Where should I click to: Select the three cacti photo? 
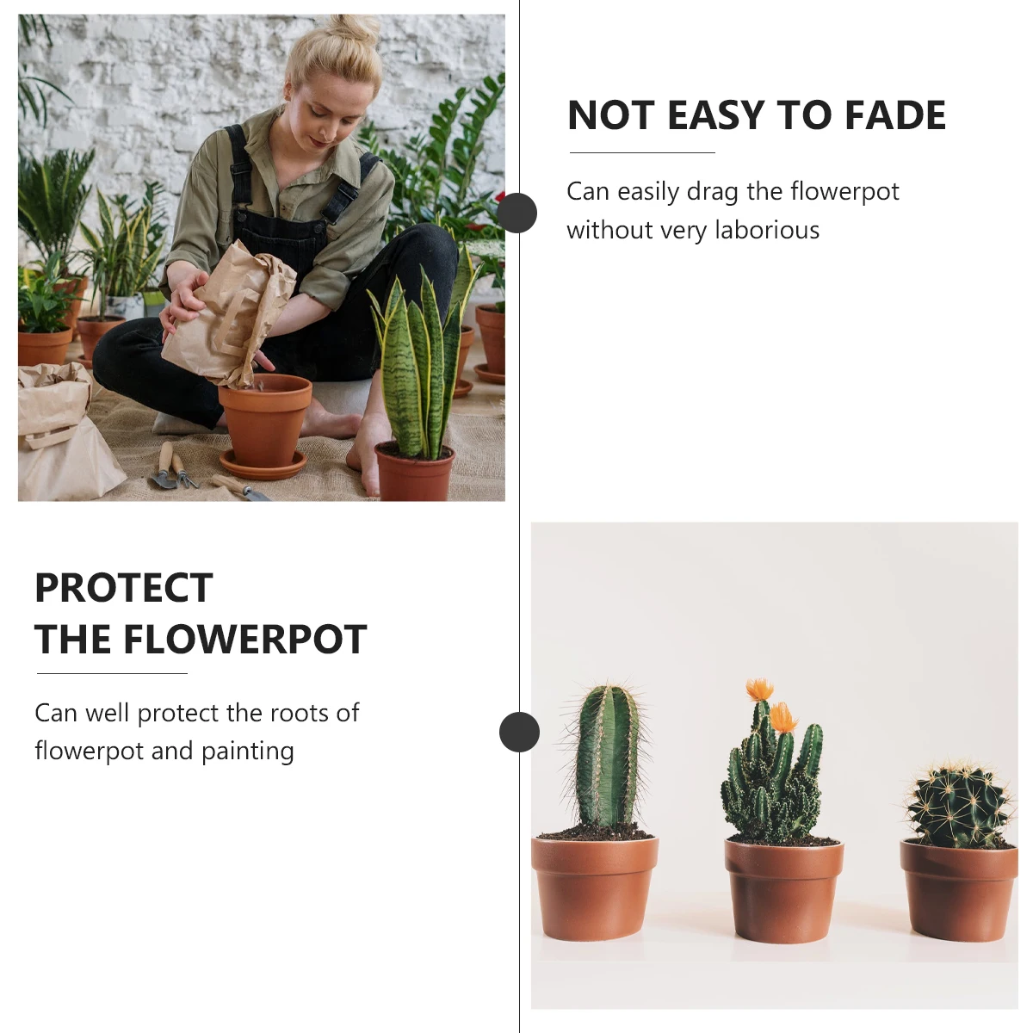pos(775,765)
